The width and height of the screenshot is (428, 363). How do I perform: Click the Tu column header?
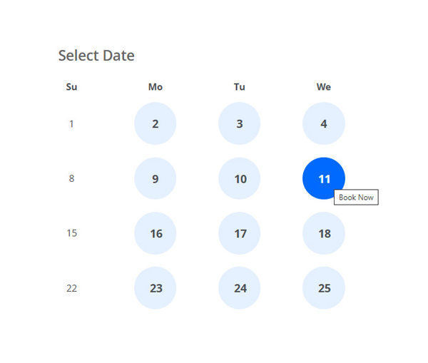pyautogui.click(x=240, y=87)
